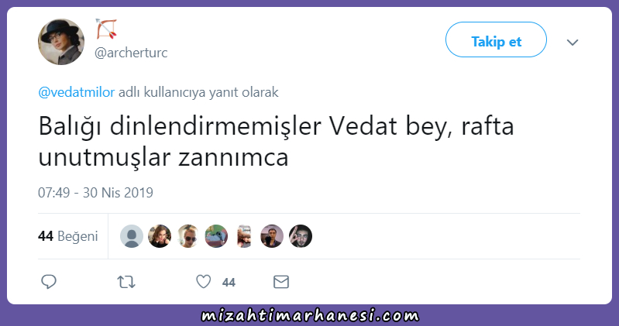Like the tweet with the heart icon
Image resolution: width=619 pixels, height=326 pixels.
point(204,282)
